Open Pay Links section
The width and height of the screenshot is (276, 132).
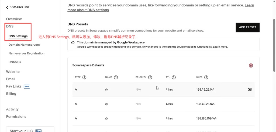[14, 86]
